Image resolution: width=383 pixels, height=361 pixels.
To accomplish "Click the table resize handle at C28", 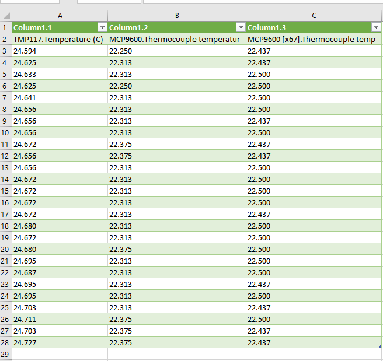I will click(x=380, y=346).
